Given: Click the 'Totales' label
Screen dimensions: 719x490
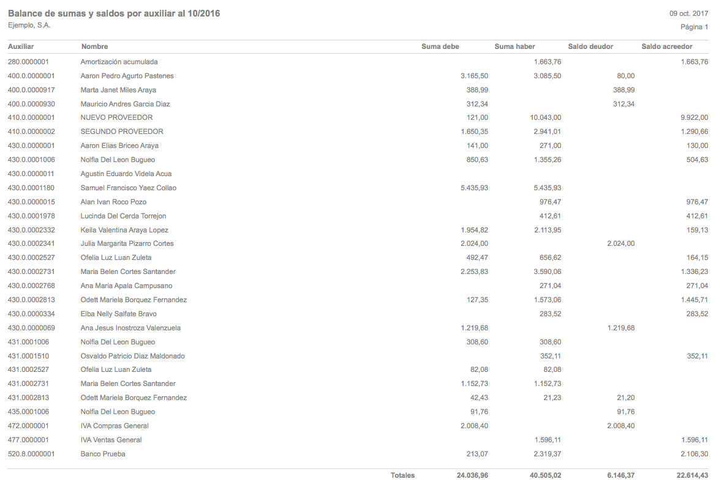Looking at the screenshot, I should pyautogui.click(x=402, y=475).
